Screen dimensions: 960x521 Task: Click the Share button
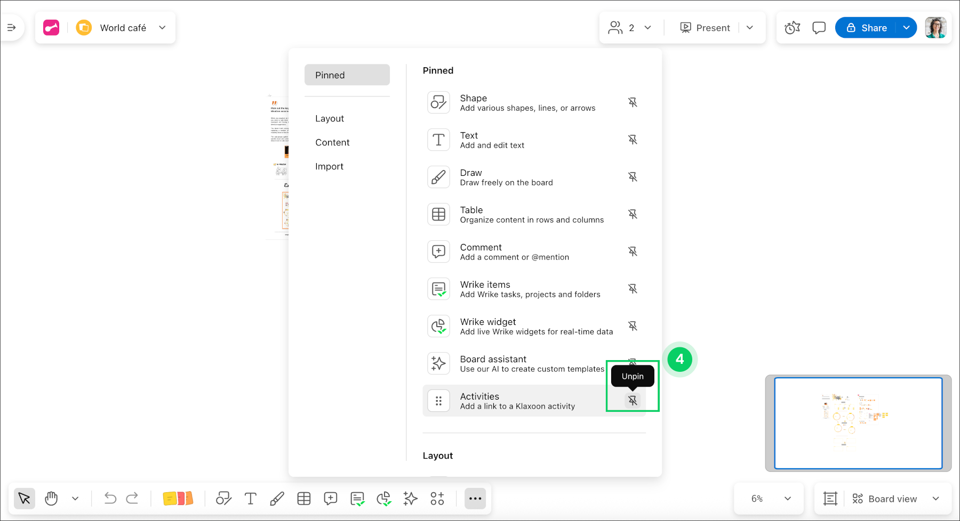[869, 27]
